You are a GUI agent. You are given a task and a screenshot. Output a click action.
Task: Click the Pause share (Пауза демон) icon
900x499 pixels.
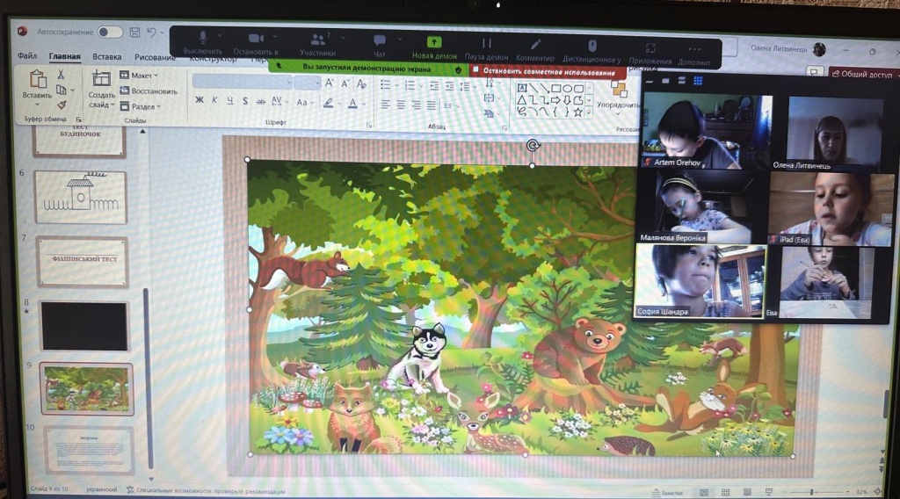(x=486, y=41)
